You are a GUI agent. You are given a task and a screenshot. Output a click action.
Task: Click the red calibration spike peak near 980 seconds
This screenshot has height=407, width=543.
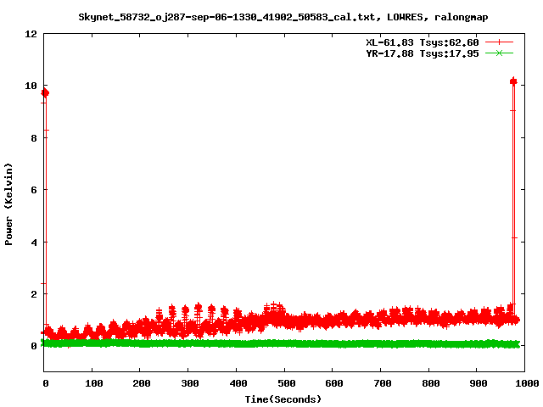coord(513,81)
